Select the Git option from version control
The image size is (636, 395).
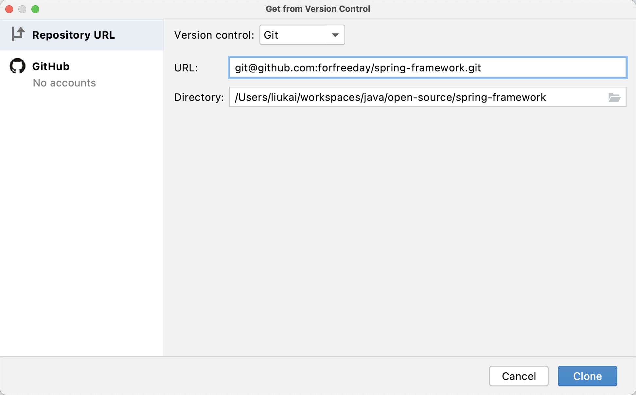301,35
